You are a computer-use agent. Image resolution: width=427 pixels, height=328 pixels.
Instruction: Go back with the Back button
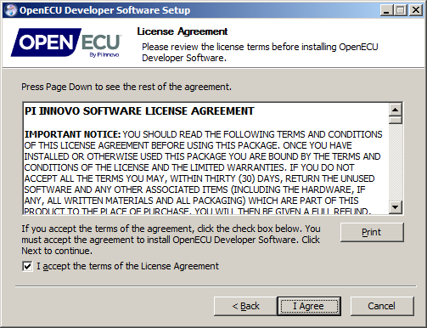click(x=245, y=306)
